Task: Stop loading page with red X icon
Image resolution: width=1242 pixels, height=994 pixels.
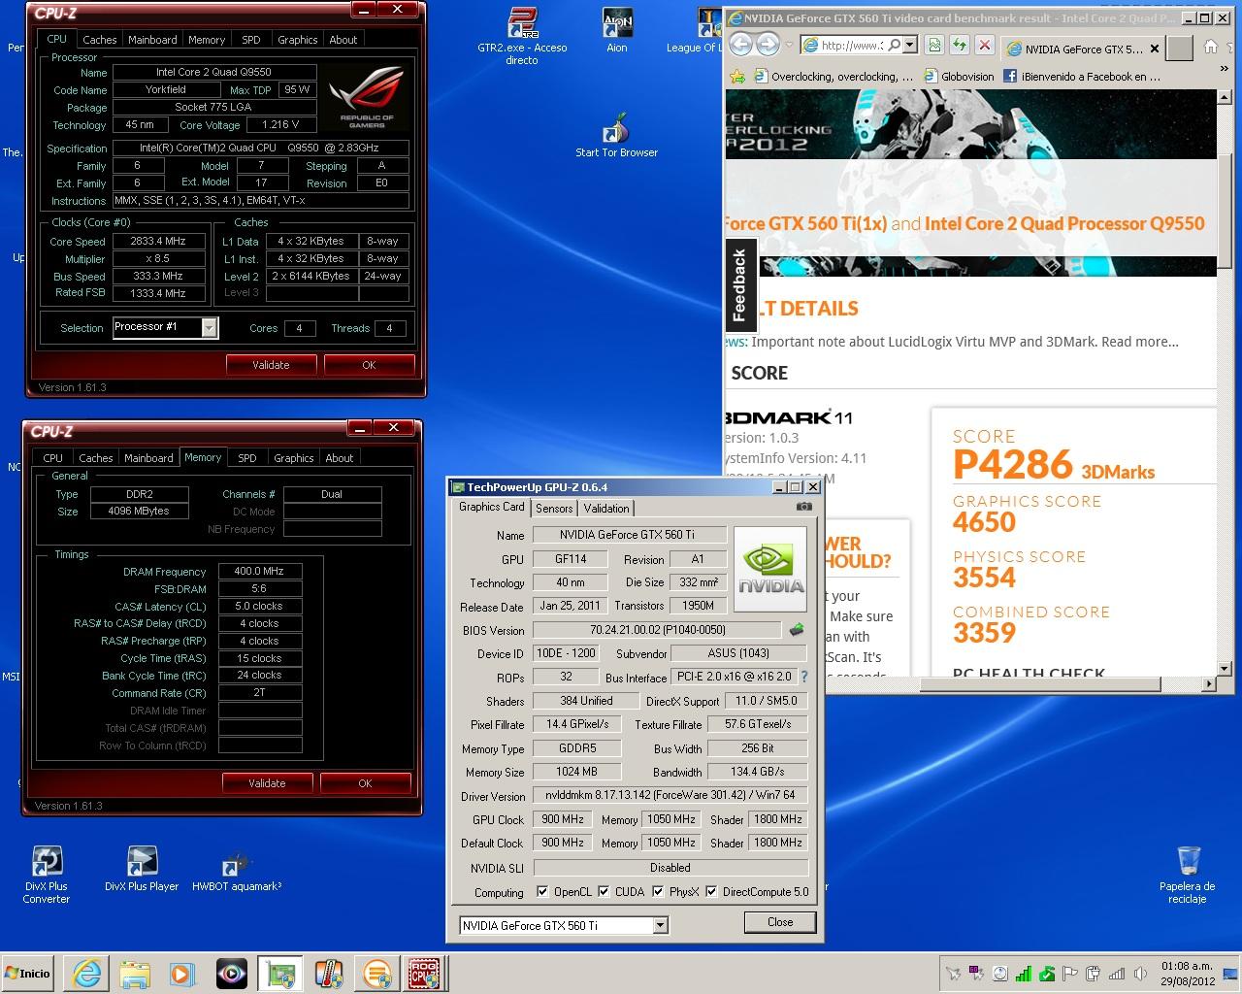Action: (x=985, y=45)
